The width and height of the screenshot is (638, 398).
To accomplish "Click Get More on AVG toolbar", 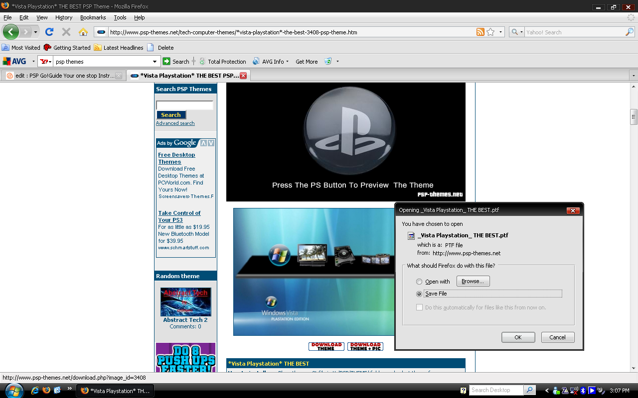I will pos(307,62).
